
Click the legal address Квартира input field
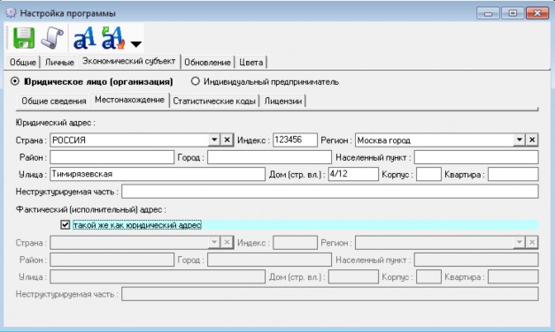coord(513,174)
